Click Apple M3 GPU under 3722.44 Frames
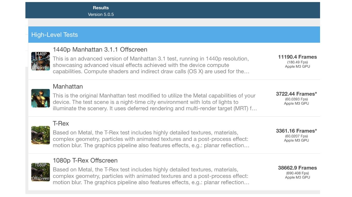This screenshot has height=197, width=352. 296,103
